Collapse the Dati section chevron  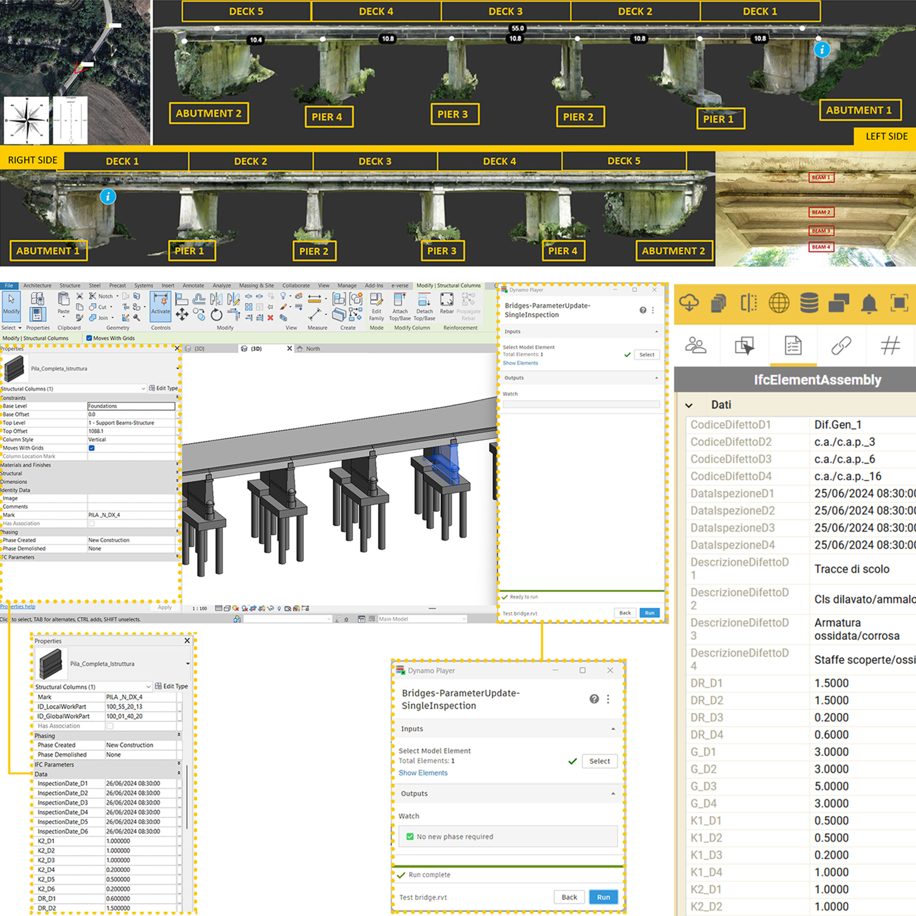(689, 405)
